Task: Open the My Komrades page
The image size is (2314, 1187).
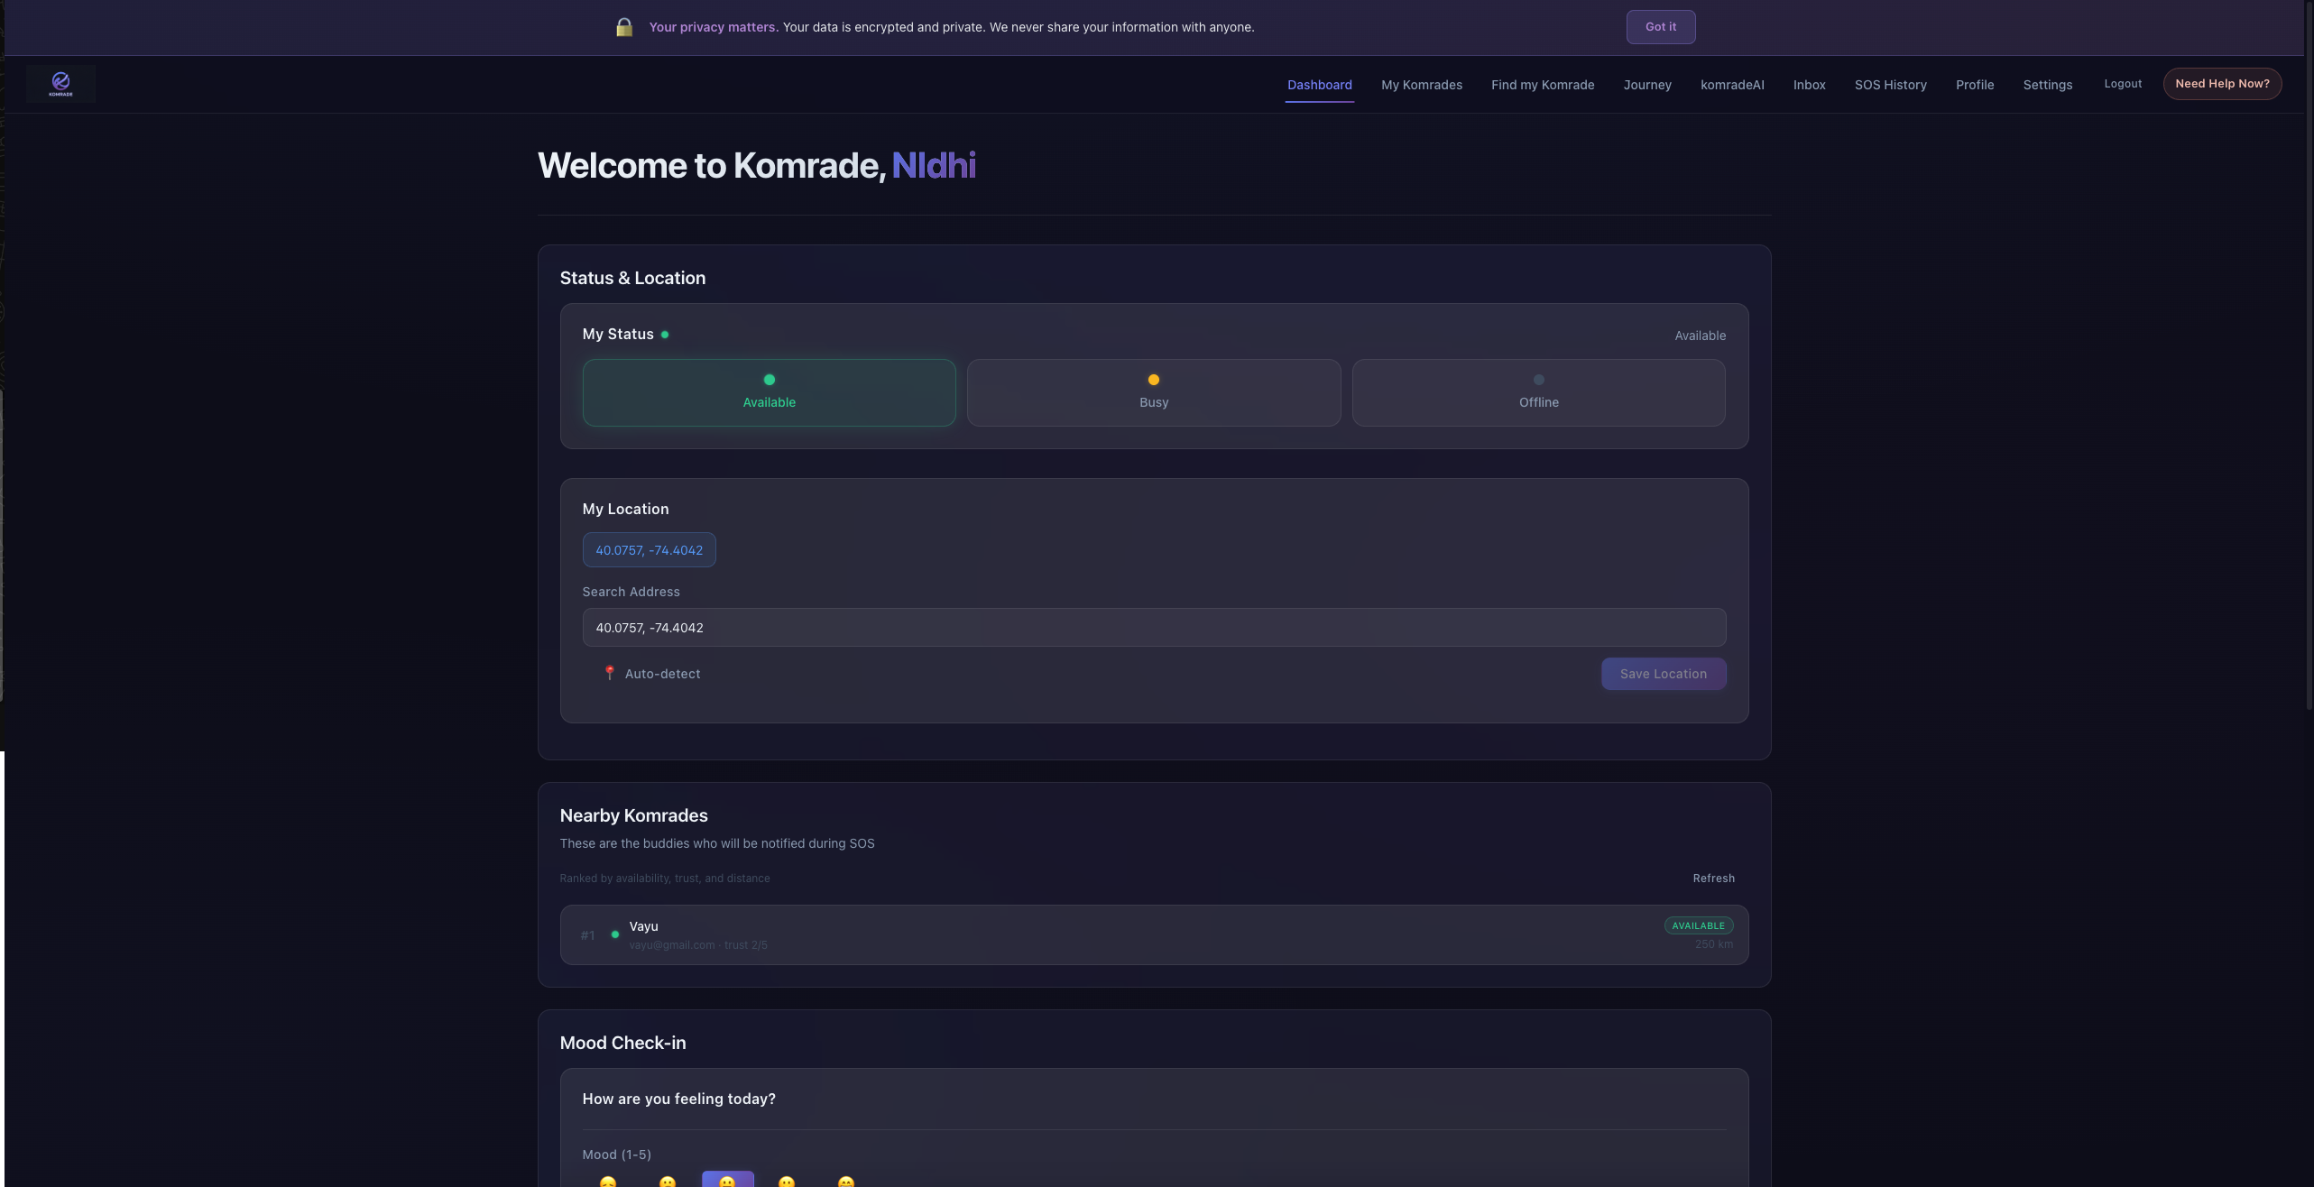Action: (1421, 85)
